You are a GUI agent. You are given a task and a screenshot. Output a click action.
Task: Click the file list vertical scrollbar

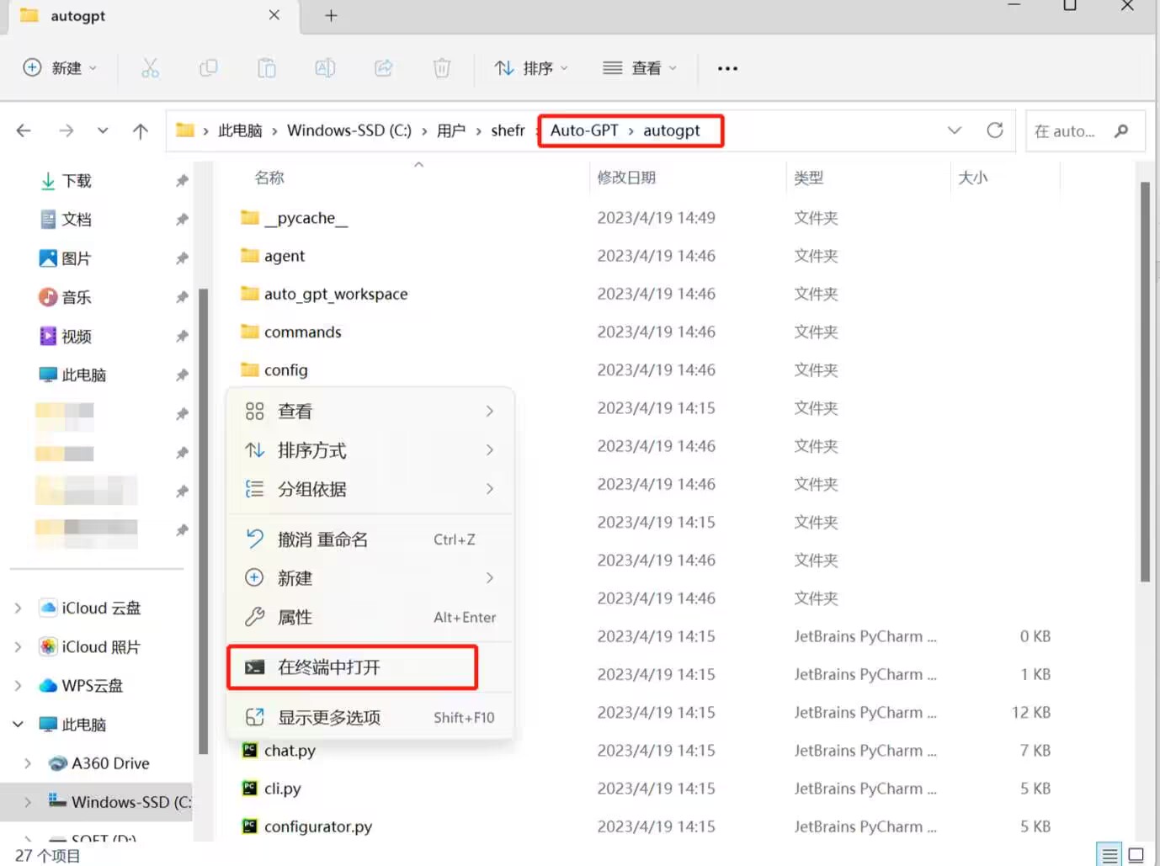[1145, 381]
